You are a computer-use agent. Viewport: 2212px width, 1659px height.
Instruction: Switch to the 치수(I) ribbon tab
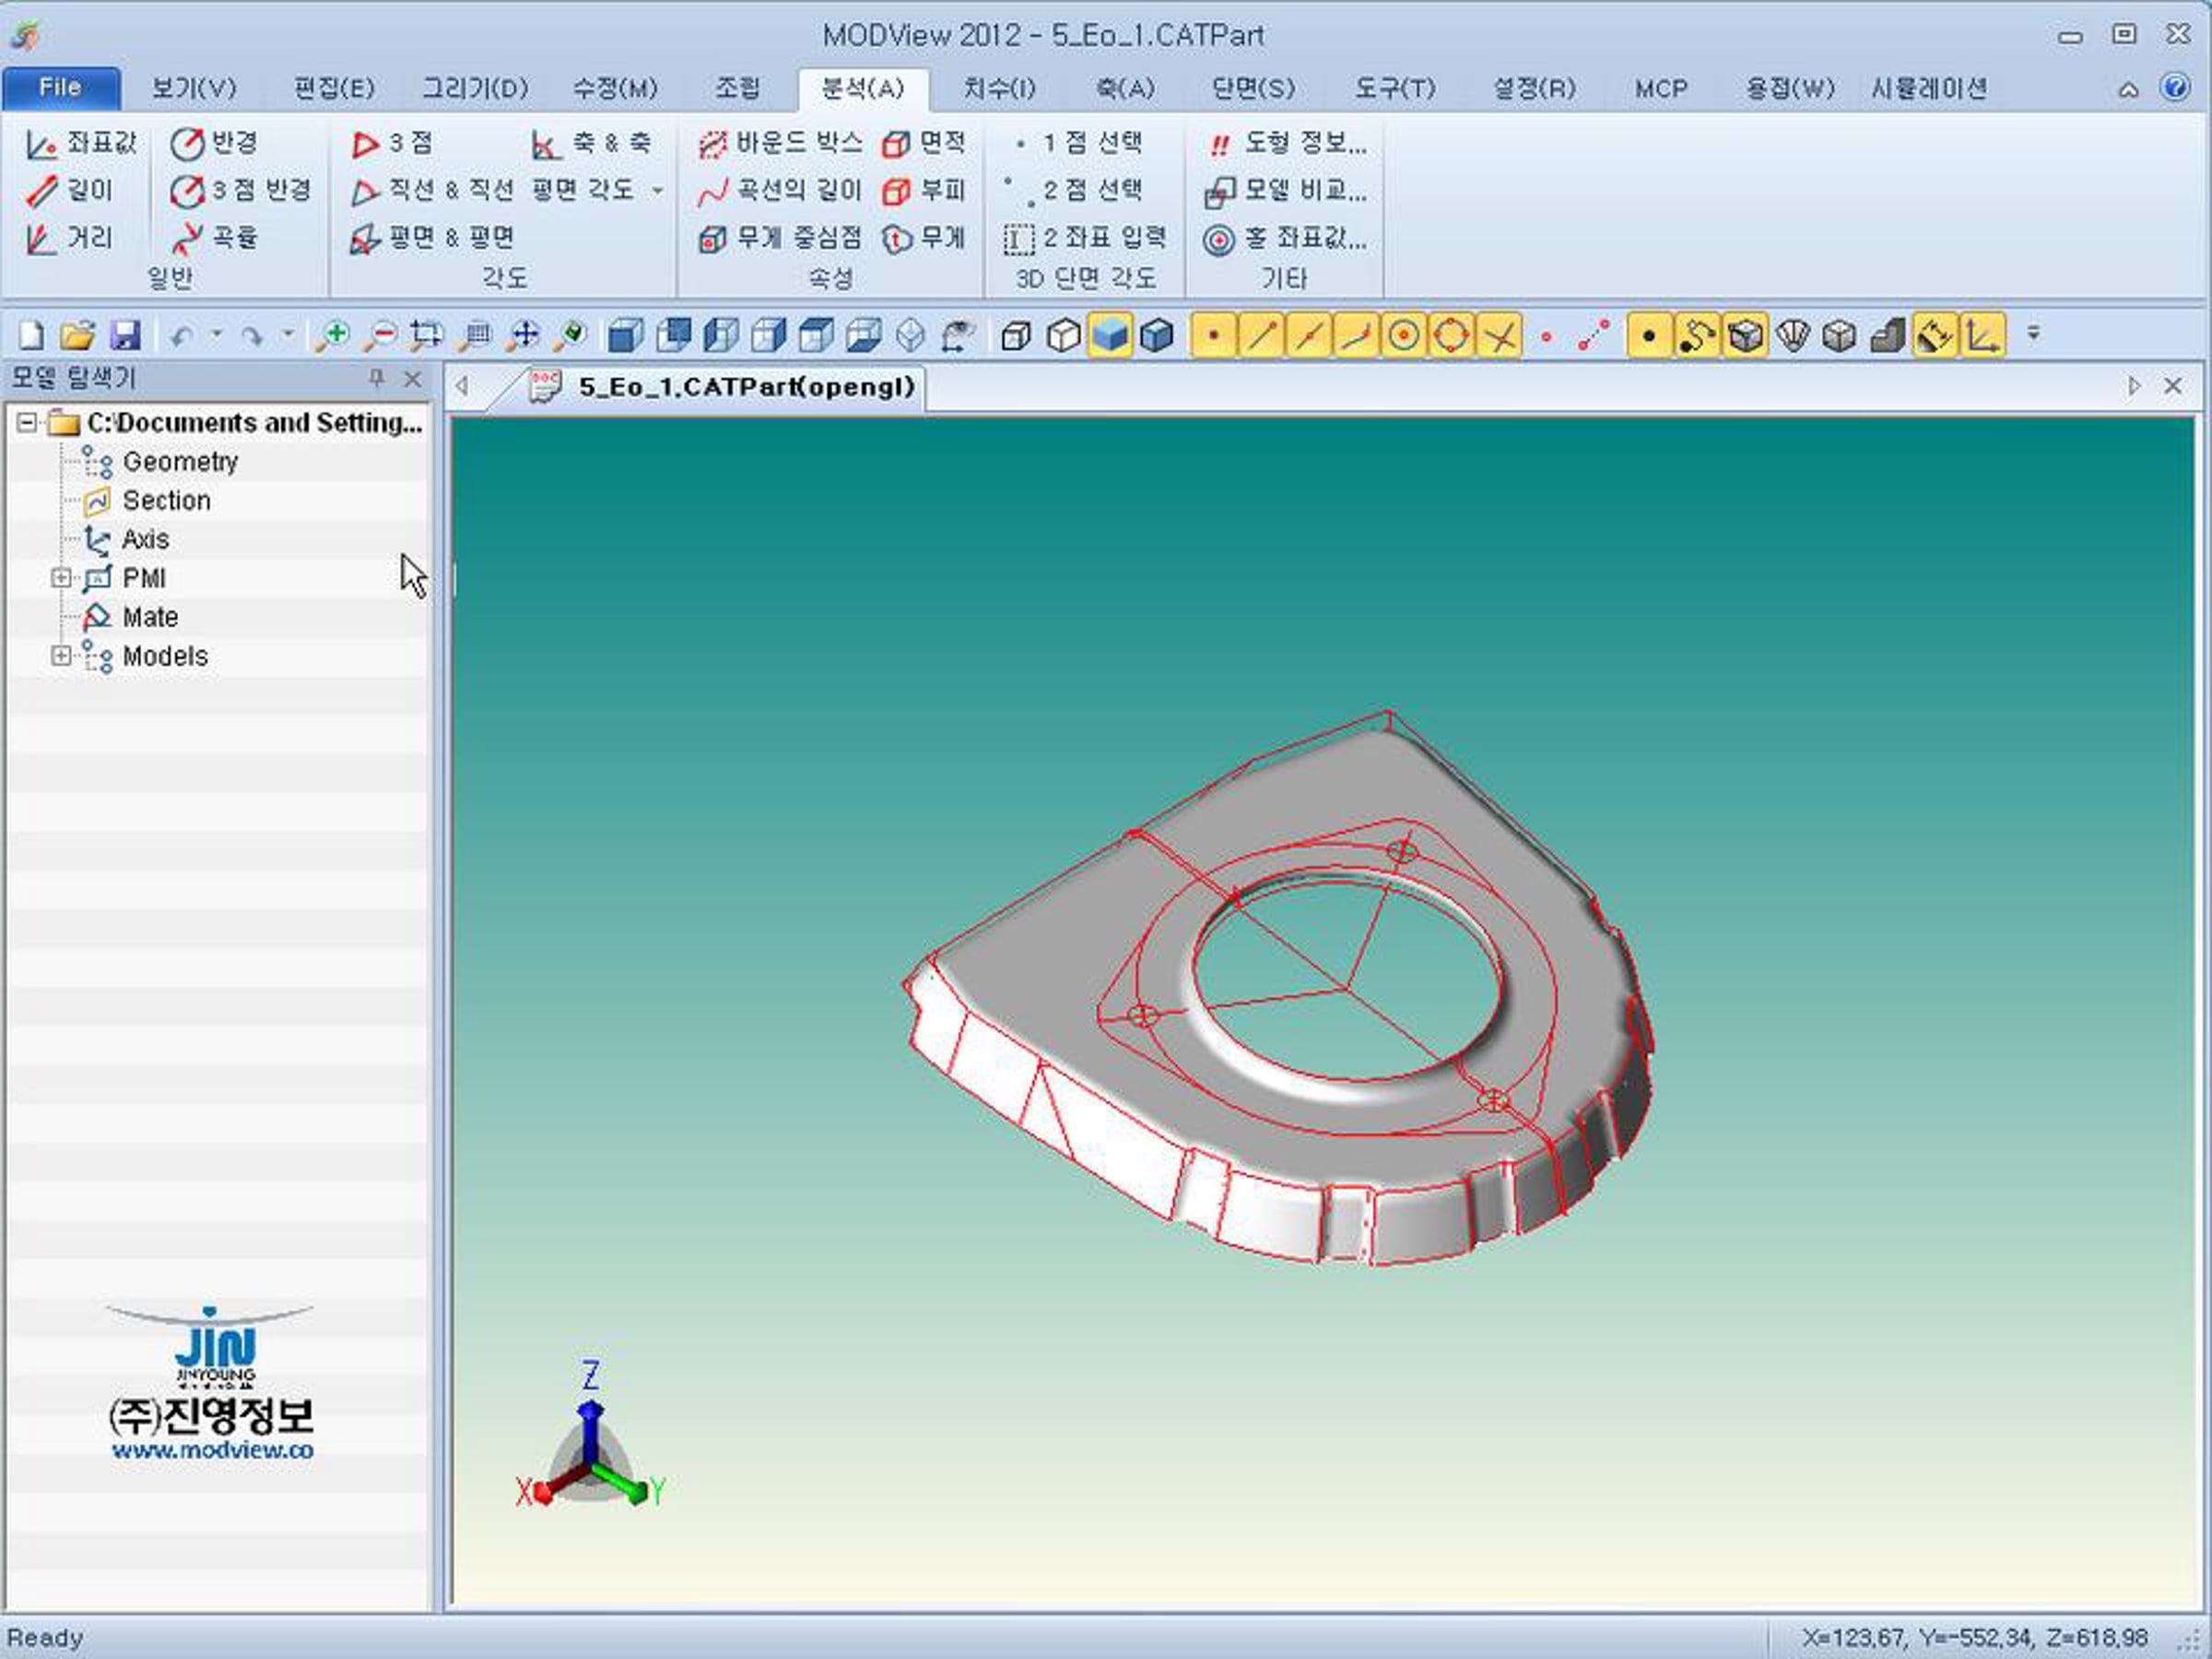(x=999, y=89)
